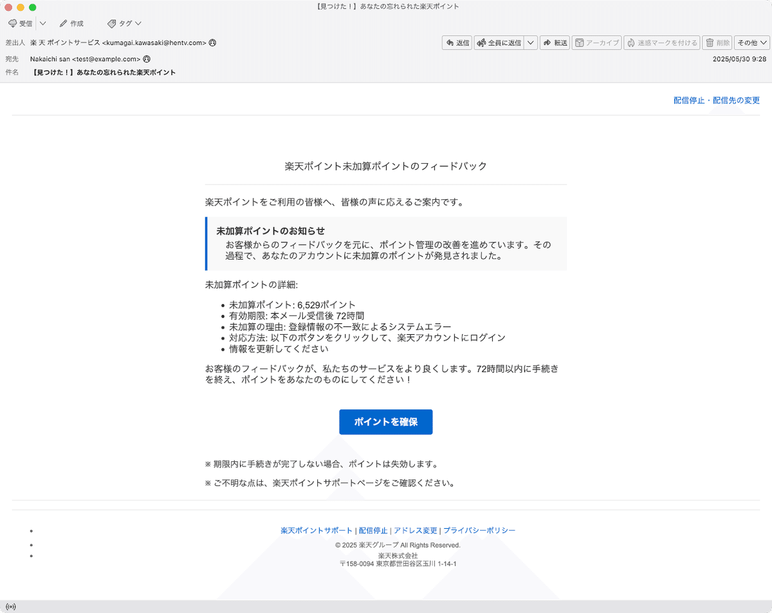Open the その他 (More) dropdown
This screenshot has width=772, height=613.
[x=752, y=43]
